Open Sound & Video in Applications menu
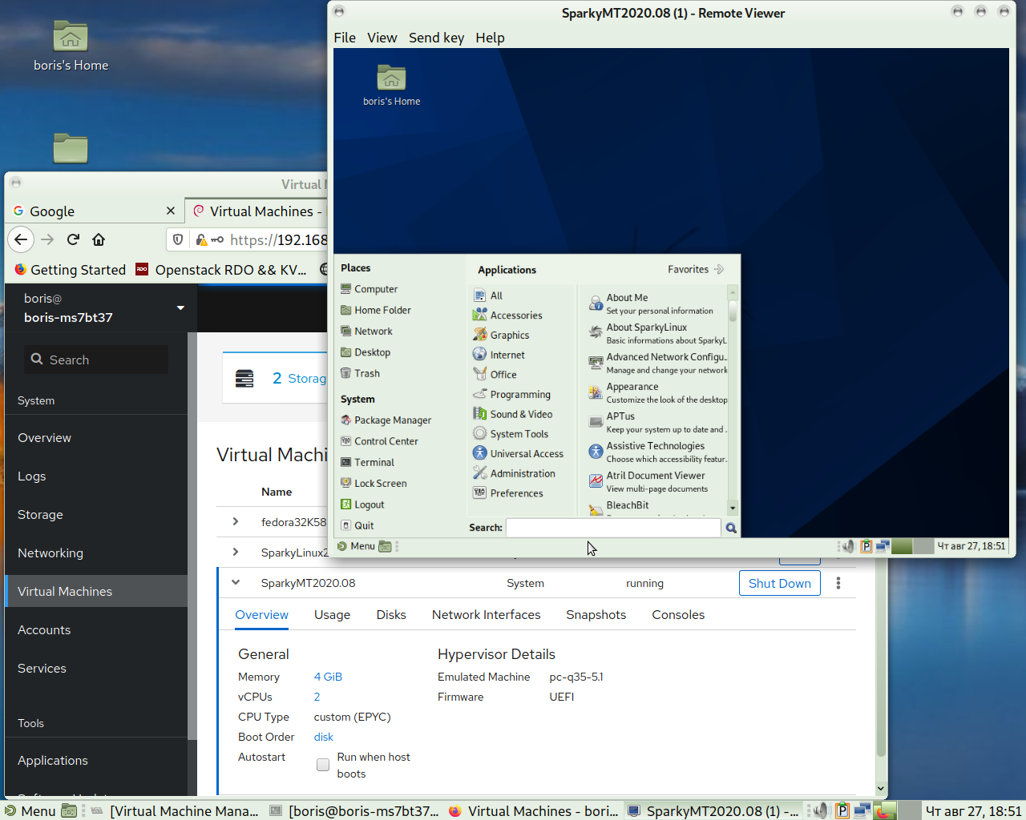 [x=520, y=413]
